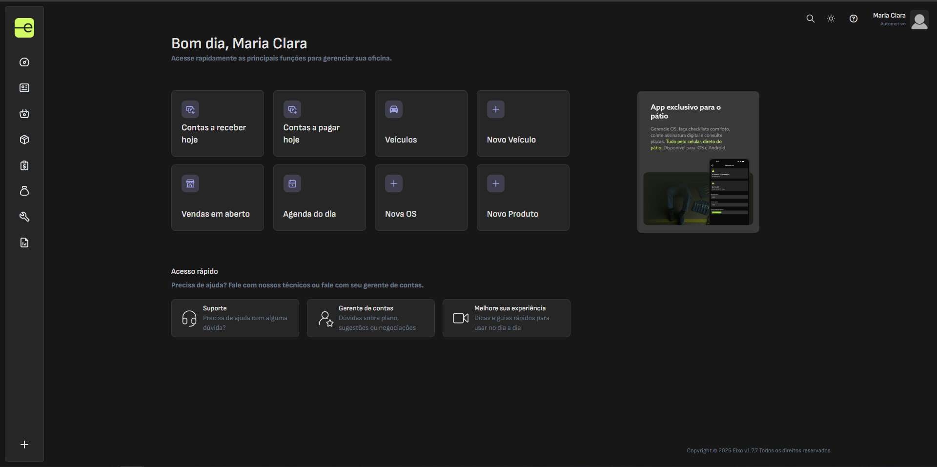Select the wrench services sidebar icon
The height and width of the screenshot is (467, 937).
click(x=24, y=217)
